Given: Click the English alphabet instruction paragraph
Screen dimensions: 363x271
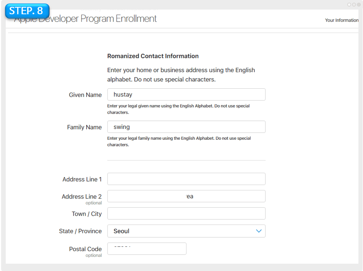Looking at the screenshot, I should pyautogui.click(x=180, y=75).
